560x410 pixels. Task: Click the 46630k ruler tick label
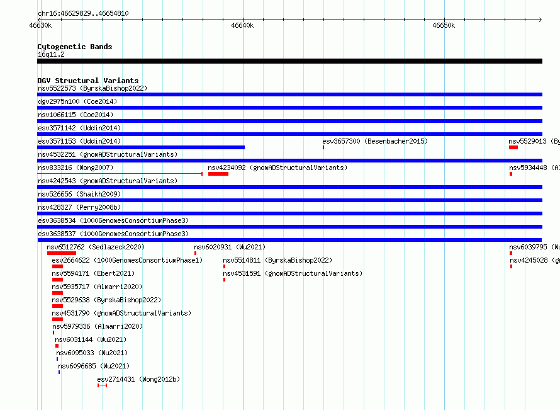pyautogui.click(x=40, y=25)
